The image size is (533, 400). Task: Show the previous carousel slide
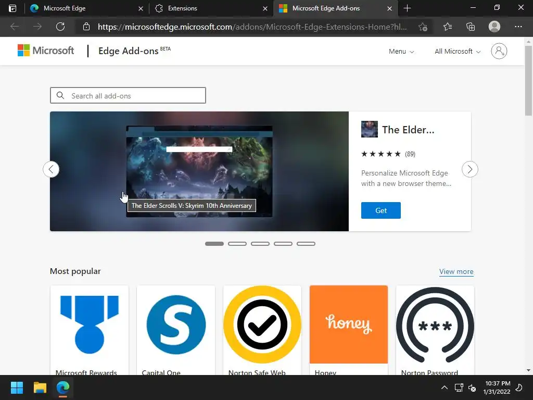click(x=51, y=169)
